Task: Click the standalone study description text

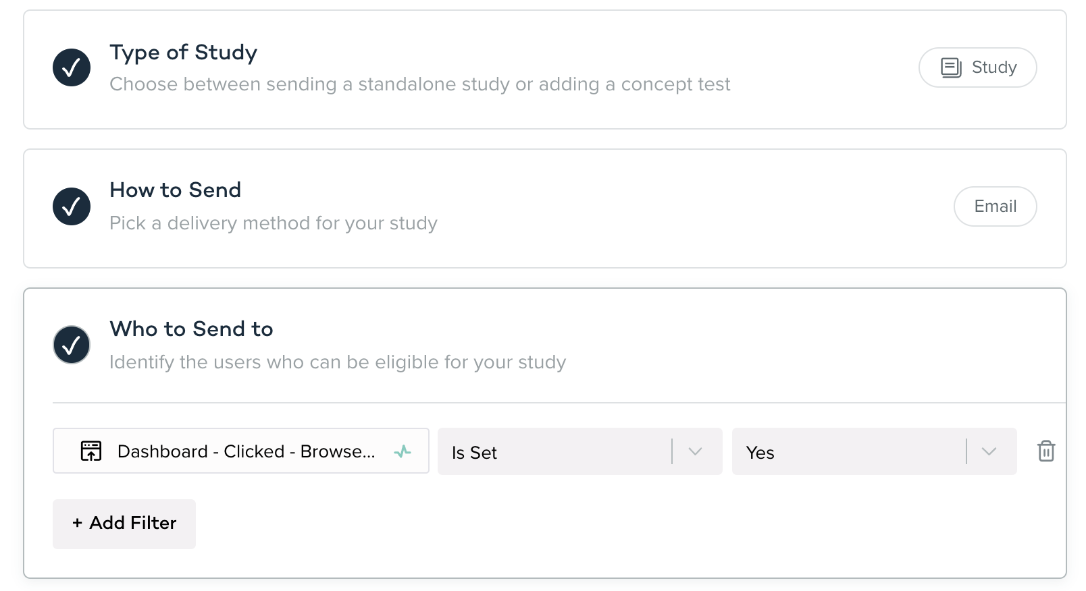Action: tap(419, 84)
